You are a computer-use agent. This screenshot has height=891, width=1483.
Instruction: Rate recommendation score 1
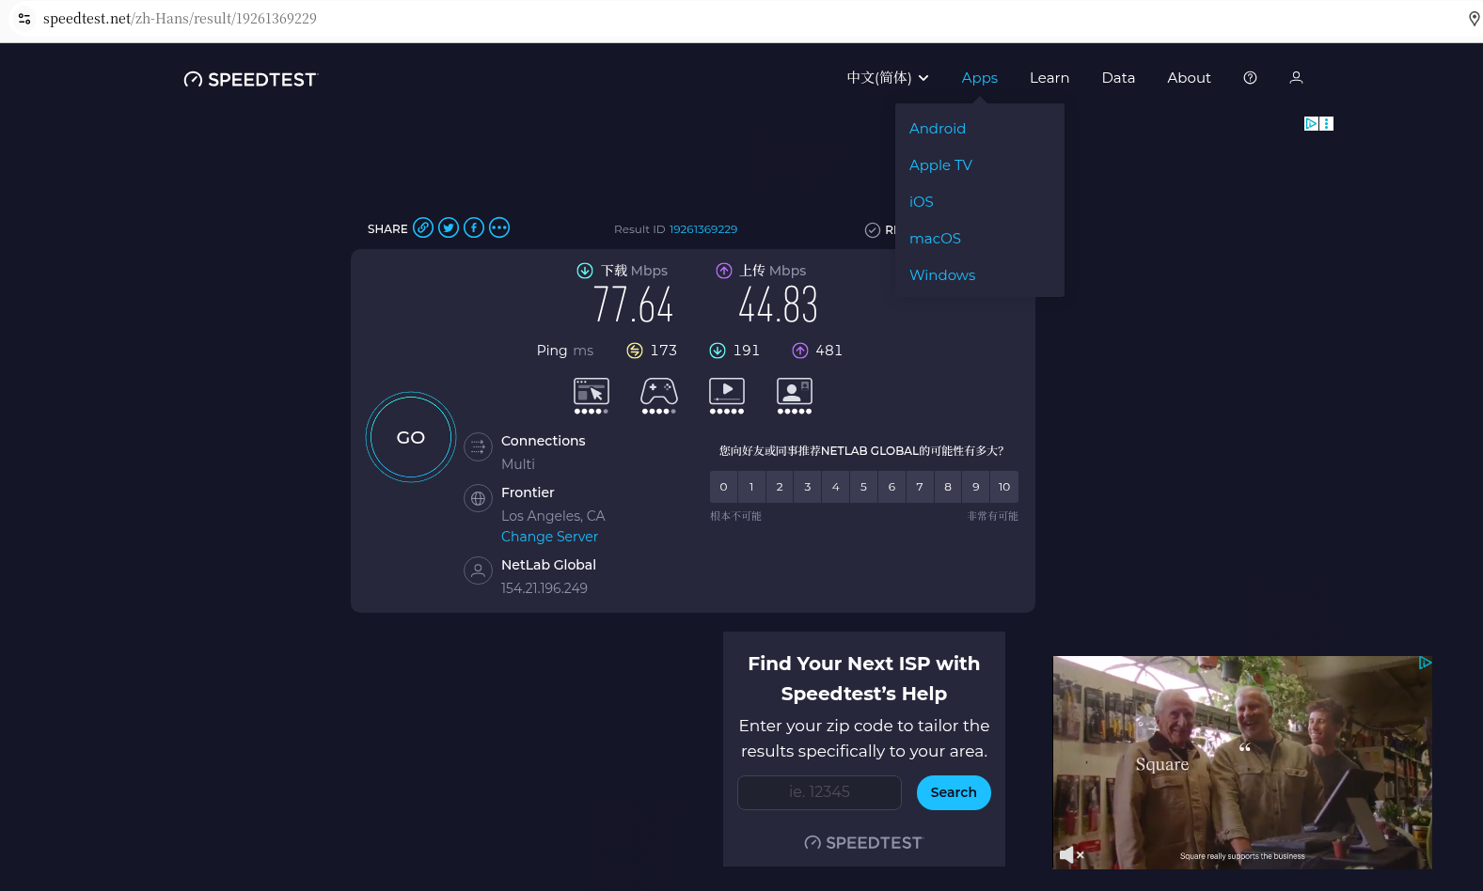pyautogui.click(x=751, y=487)
